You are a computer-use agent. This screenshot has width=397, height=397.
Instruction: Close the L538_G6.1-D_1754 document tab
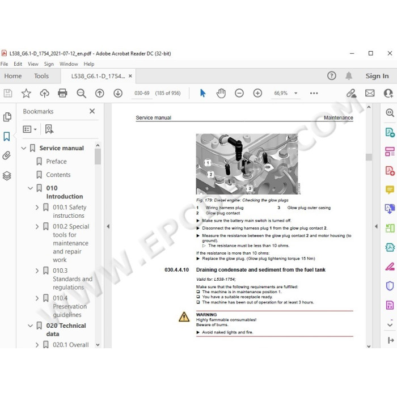(130, 75)
